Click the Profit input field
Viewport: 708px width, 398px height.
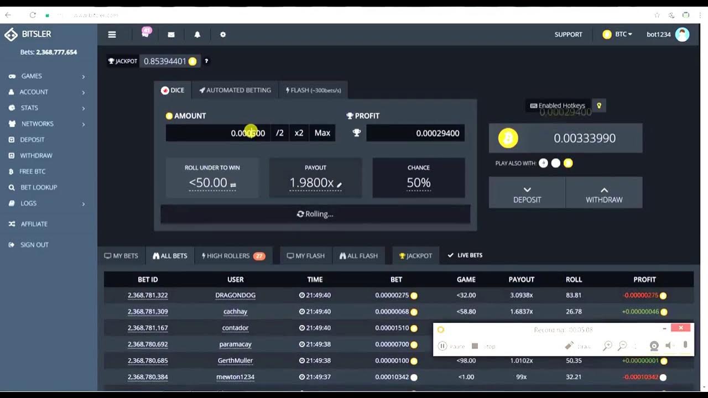[415, 133]
